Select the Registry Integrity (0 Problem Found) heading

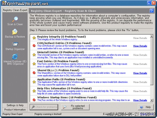coord(62,37)
